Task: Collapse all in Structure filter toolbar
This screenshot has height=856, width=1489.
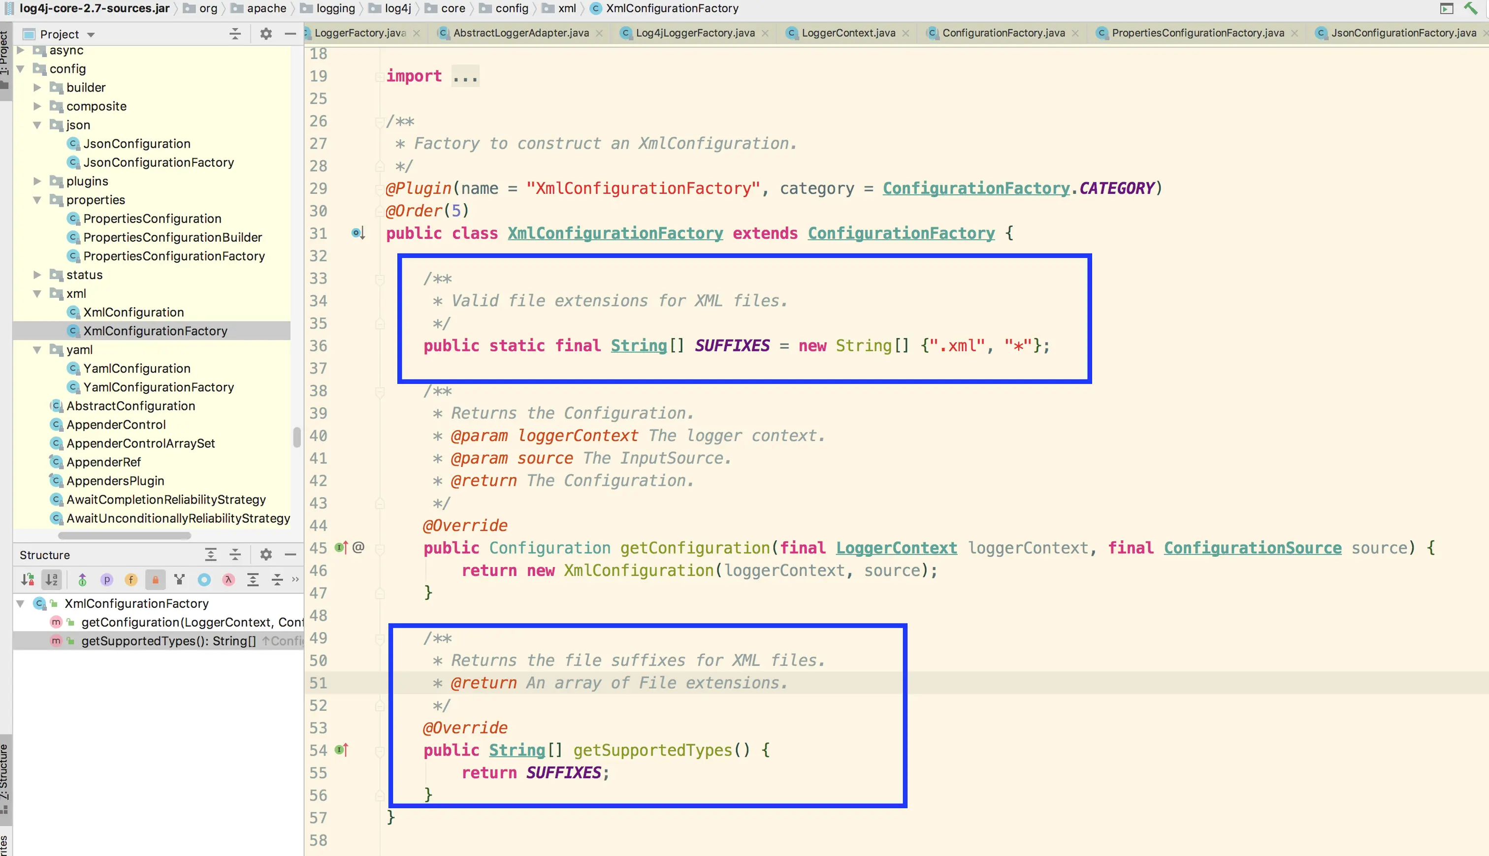Action: [277, 580]
